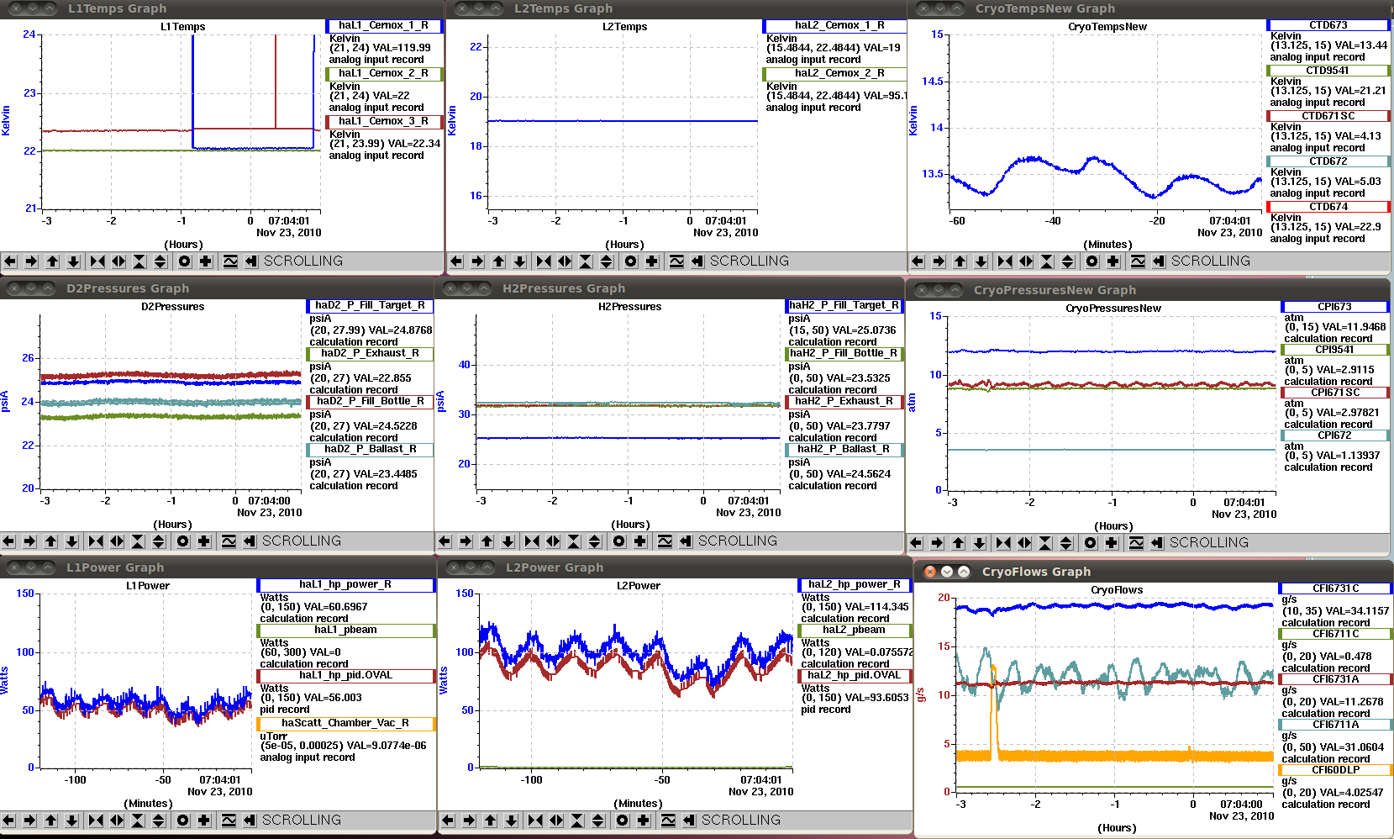
Task: Select the CFI6731A legend entry
Action: [x=1336, y=679]
